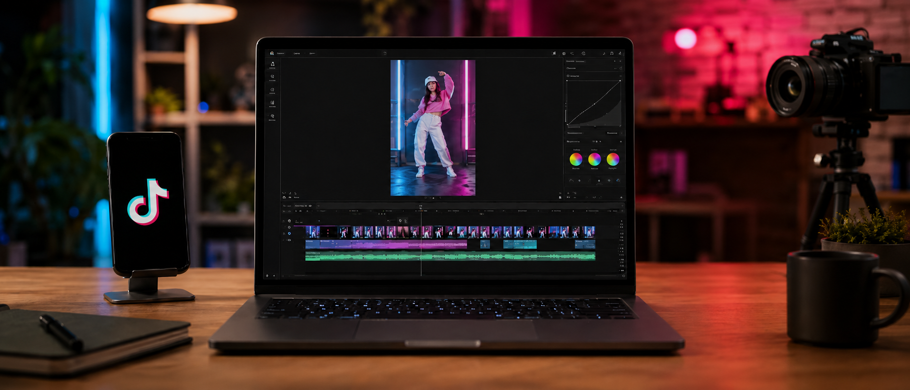Select the second tool in left sidebar

pos(272,77)
